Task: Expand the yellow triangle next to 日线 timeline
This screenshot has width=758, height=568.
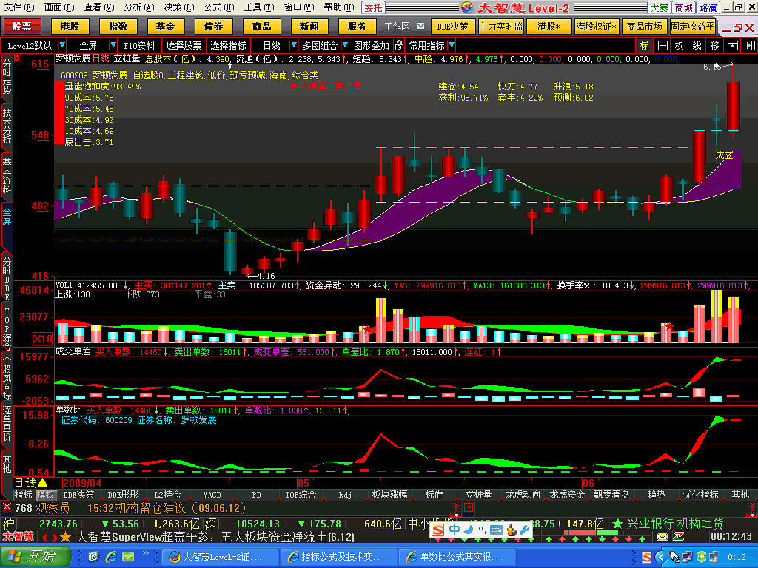Action: [x=42, y=482]
